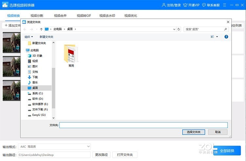
Task: Select 文件下载 (F:) drive
Action: pyautogui.click(x=38, y=109)
